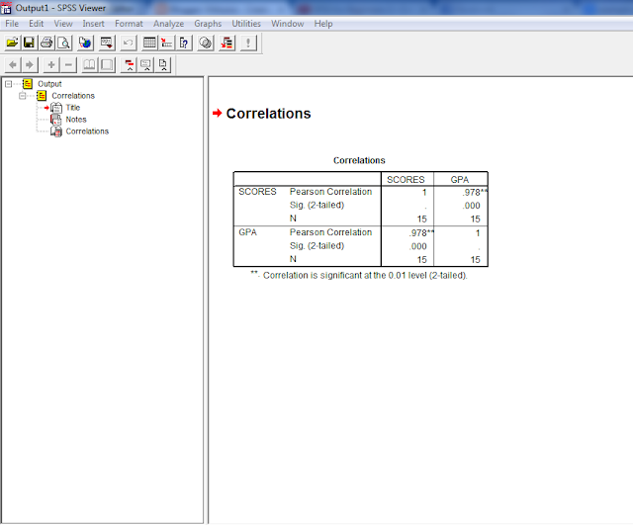Viewport: 633px width, 525px height.
Task: Select the Correlations heading in outline
Action: click(x=73, y=96)
